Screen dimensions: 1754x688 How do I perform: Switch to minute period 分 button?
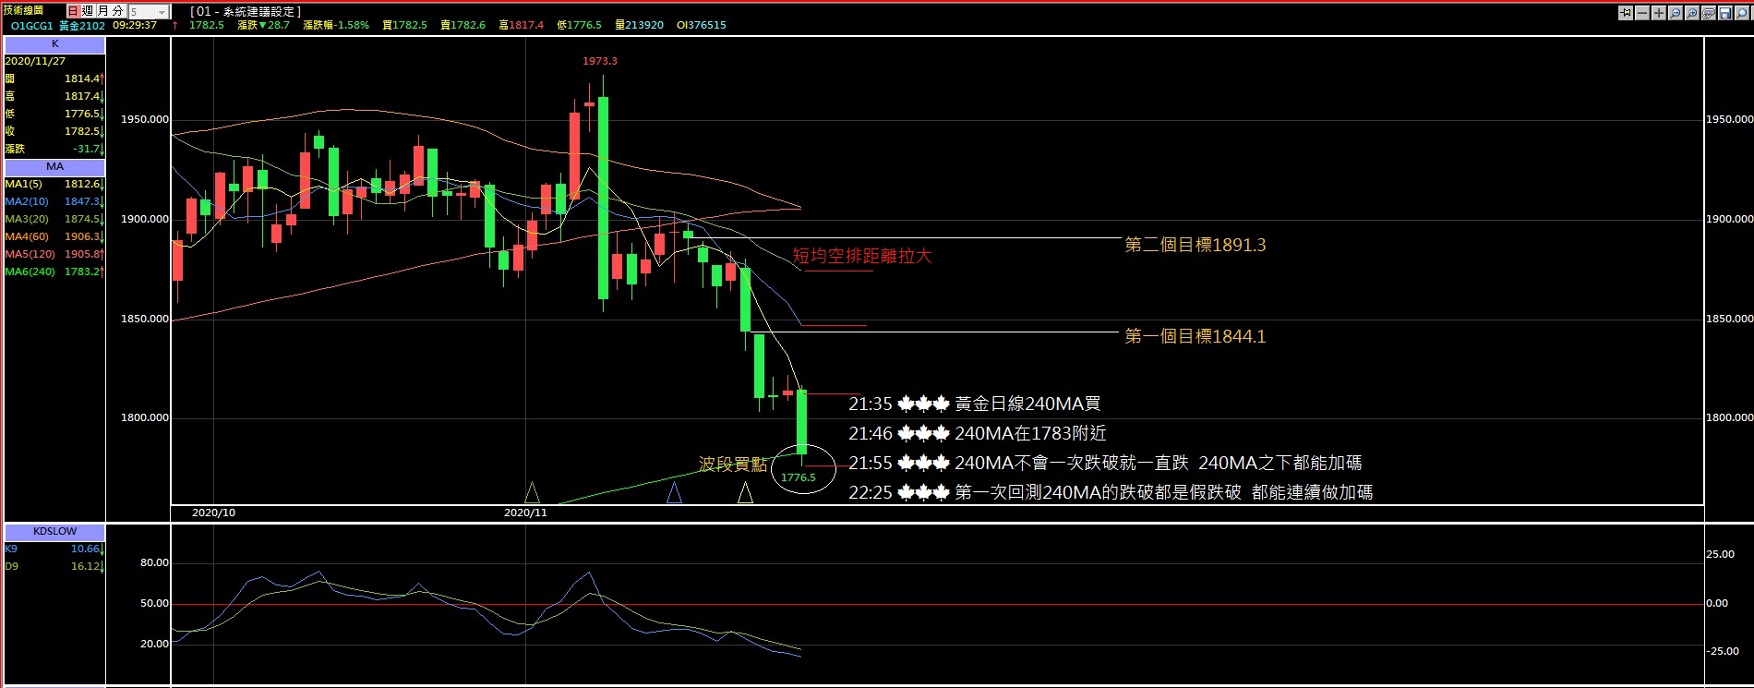(117, 11)
